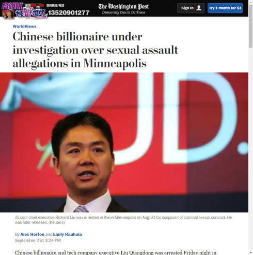Click the blue fish mascot in photo

point(56,92)
